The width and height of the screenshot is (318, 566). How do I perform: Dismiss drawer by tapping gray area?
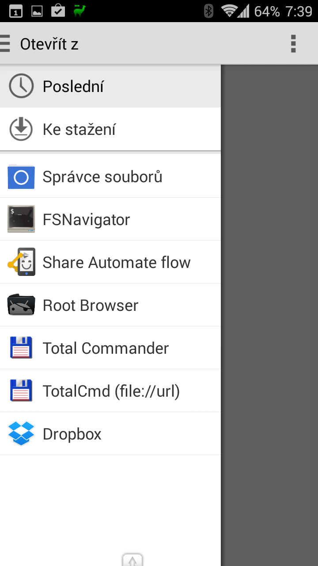[269, 310]
